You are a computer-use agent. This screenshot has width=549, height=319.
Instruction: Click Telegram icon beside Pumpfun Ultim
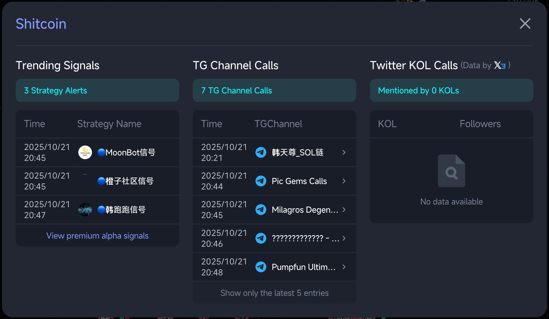pyautogui.click(x=261, y=267)
